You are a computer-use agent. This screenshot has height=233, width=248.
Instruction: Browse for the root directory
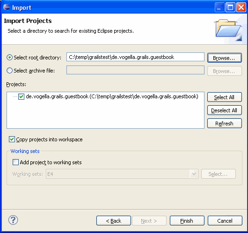point(225,58)
